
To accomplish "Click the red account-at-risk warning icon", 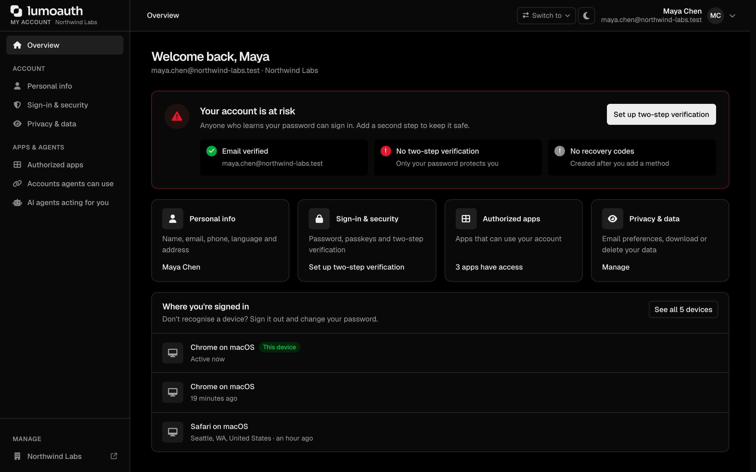I will coord(177,116).
